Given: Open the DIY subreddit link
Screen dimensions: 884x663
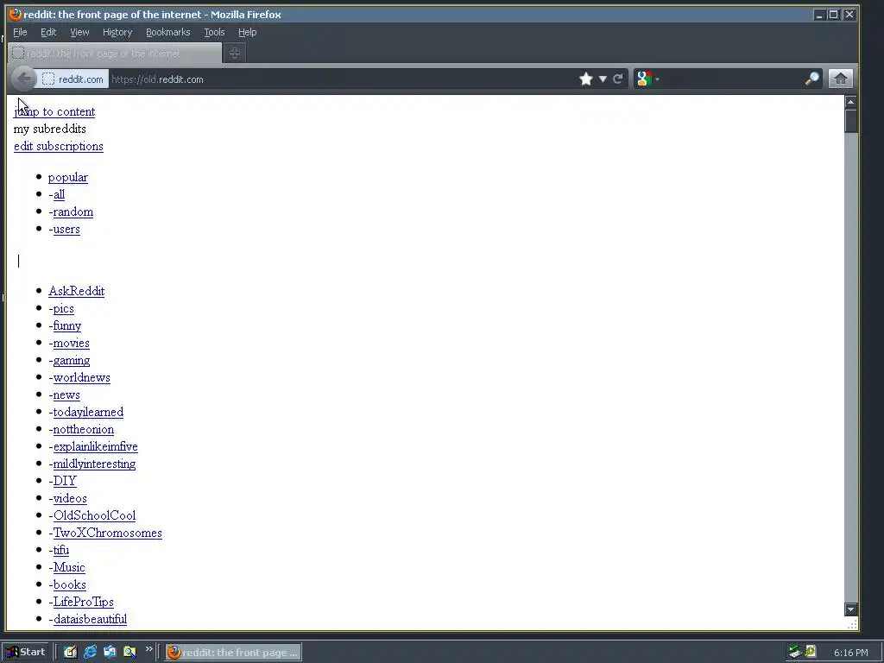Looking at the screenshot, I should tap(65, 481).
